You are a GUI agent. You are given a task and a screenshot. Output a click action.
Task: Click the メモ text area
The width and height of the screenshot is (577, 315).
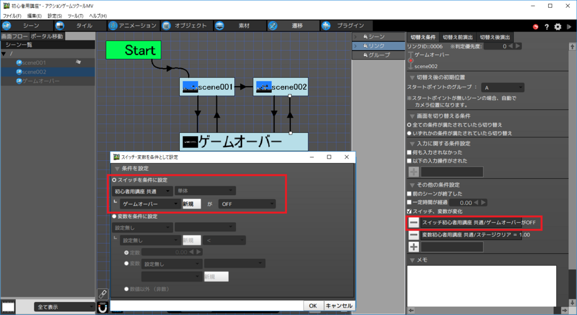coord(481,286)
